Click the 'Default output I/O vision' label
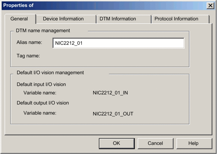 pyautogui.click(x=43, y=103)
